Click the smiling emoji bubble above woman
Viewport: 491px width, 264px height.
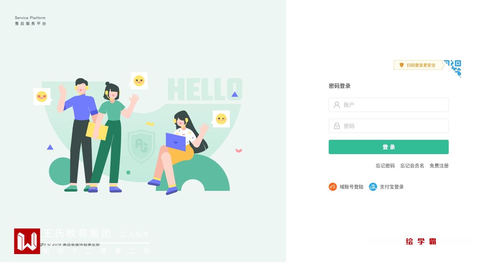click(138, 81)
